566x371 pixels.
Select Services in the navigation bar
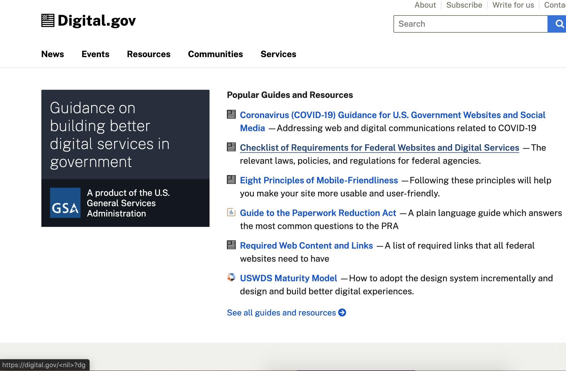278,54
